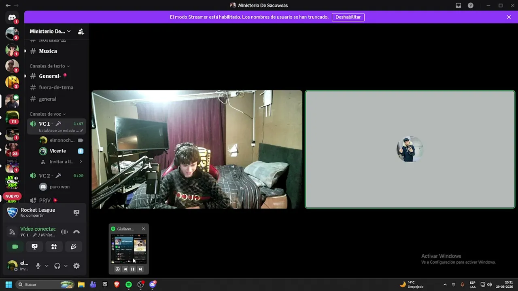
Task: Add Spotify track with plus button
Action: (117, 269)
